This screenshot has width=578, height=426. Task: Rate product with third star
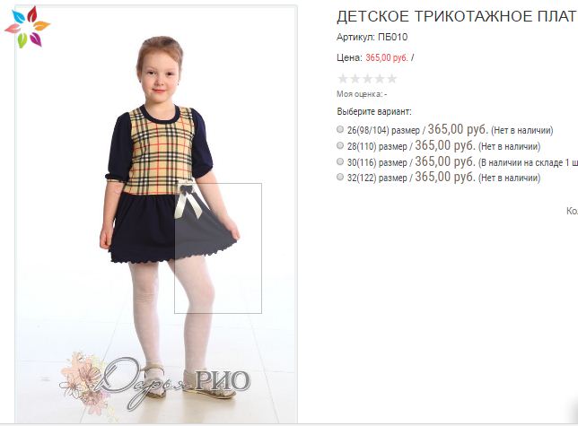(367, 78)
